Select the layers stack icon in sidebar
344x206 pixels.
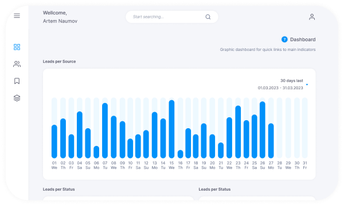click(x=17, y=98)
